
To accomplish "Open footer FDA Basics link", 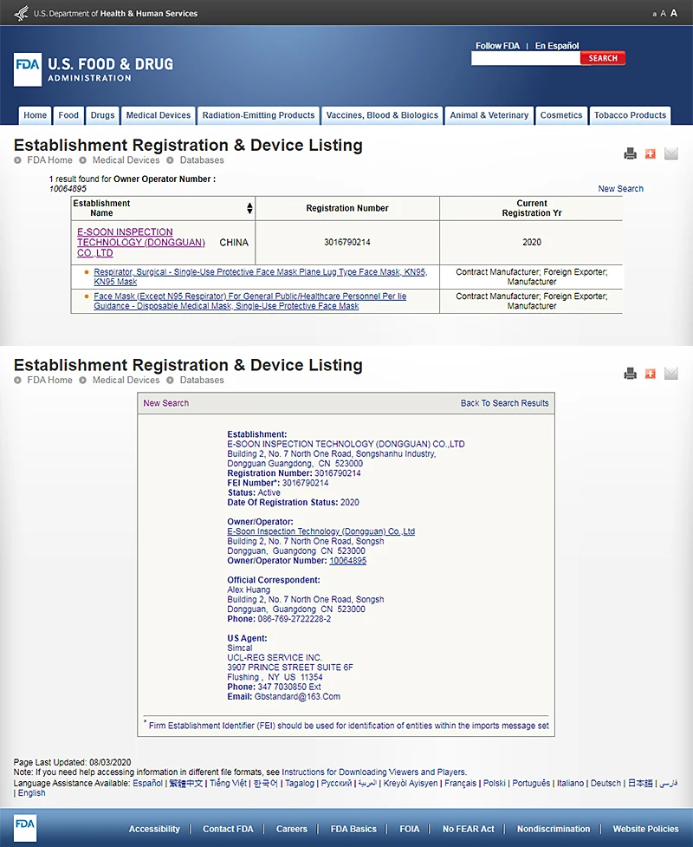I will [x=353, y=829].
